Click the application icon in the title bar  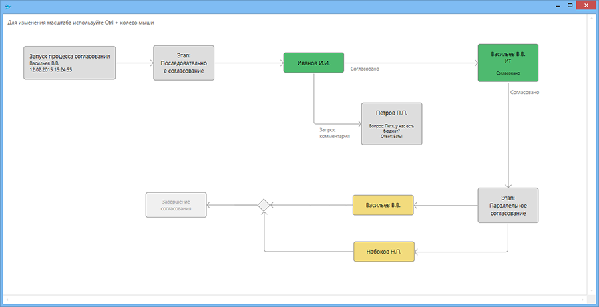[x=7, y=7]
